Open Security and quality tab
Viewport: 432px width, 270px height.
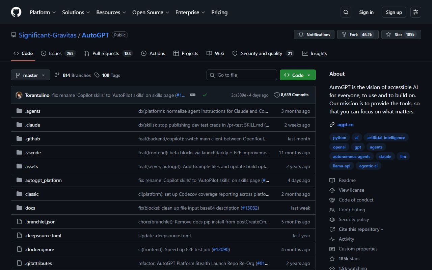[263, 53]
